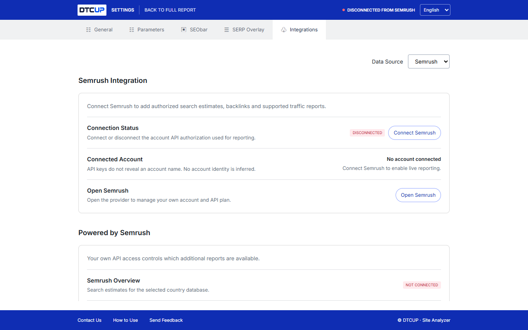Switch to the General tab
Image resolution: width=528 pixels, height=330 pixels.
[x=99, y=30]
